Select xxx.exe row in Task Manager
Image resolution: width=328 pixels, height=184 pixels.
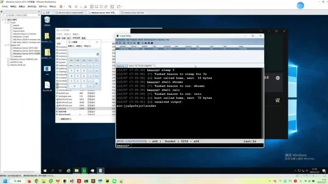(86, 109)
